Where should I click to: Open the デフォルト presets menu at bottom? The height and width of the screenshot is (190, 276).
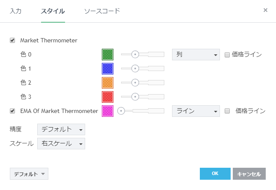click(x=29, y=174)
